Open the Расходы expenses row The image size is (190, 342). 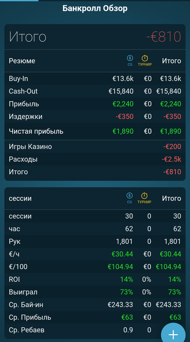pos(95,159)
